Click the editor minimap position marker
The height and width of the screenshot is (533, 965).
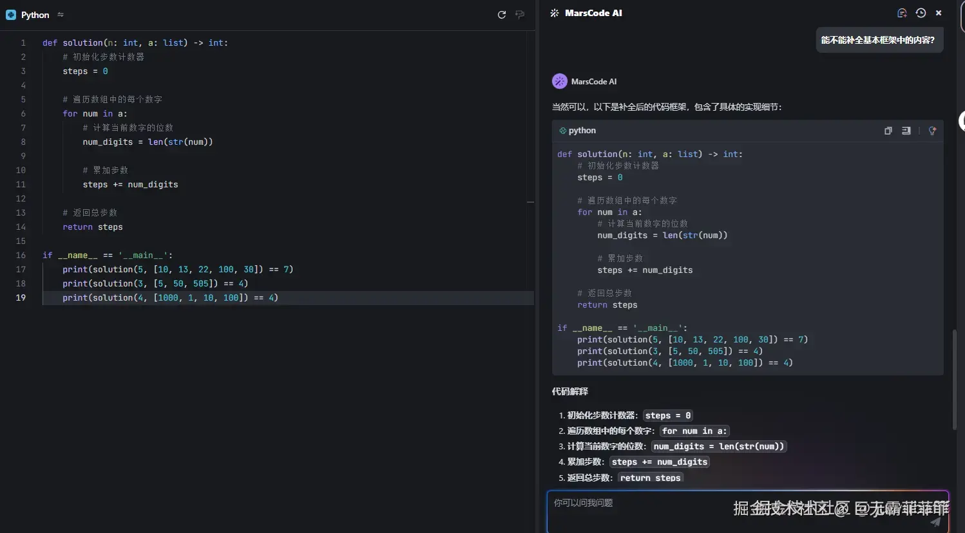pos(531,202)
